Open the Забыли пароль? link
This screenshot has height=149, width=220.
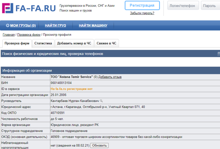[x=142, y=13]
